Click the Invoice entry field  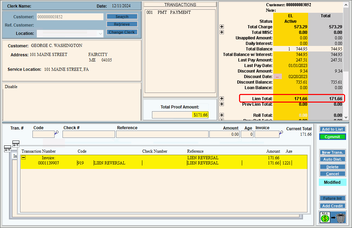point(267,134)
